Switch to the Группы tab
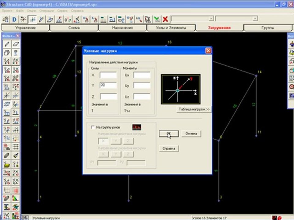 268,28
